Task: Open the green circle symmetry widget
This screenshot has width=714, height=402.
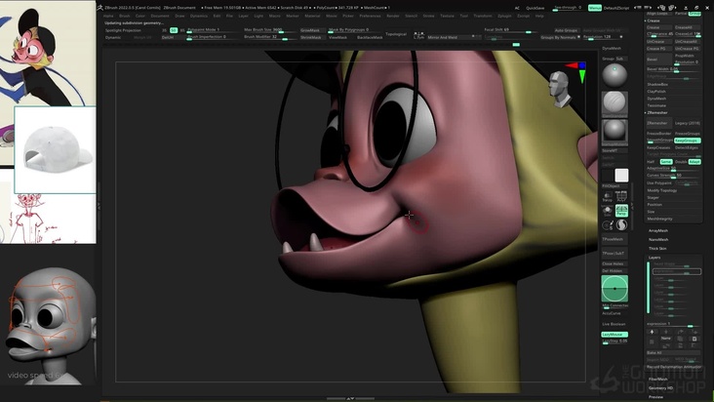Action: click(615, 289)
